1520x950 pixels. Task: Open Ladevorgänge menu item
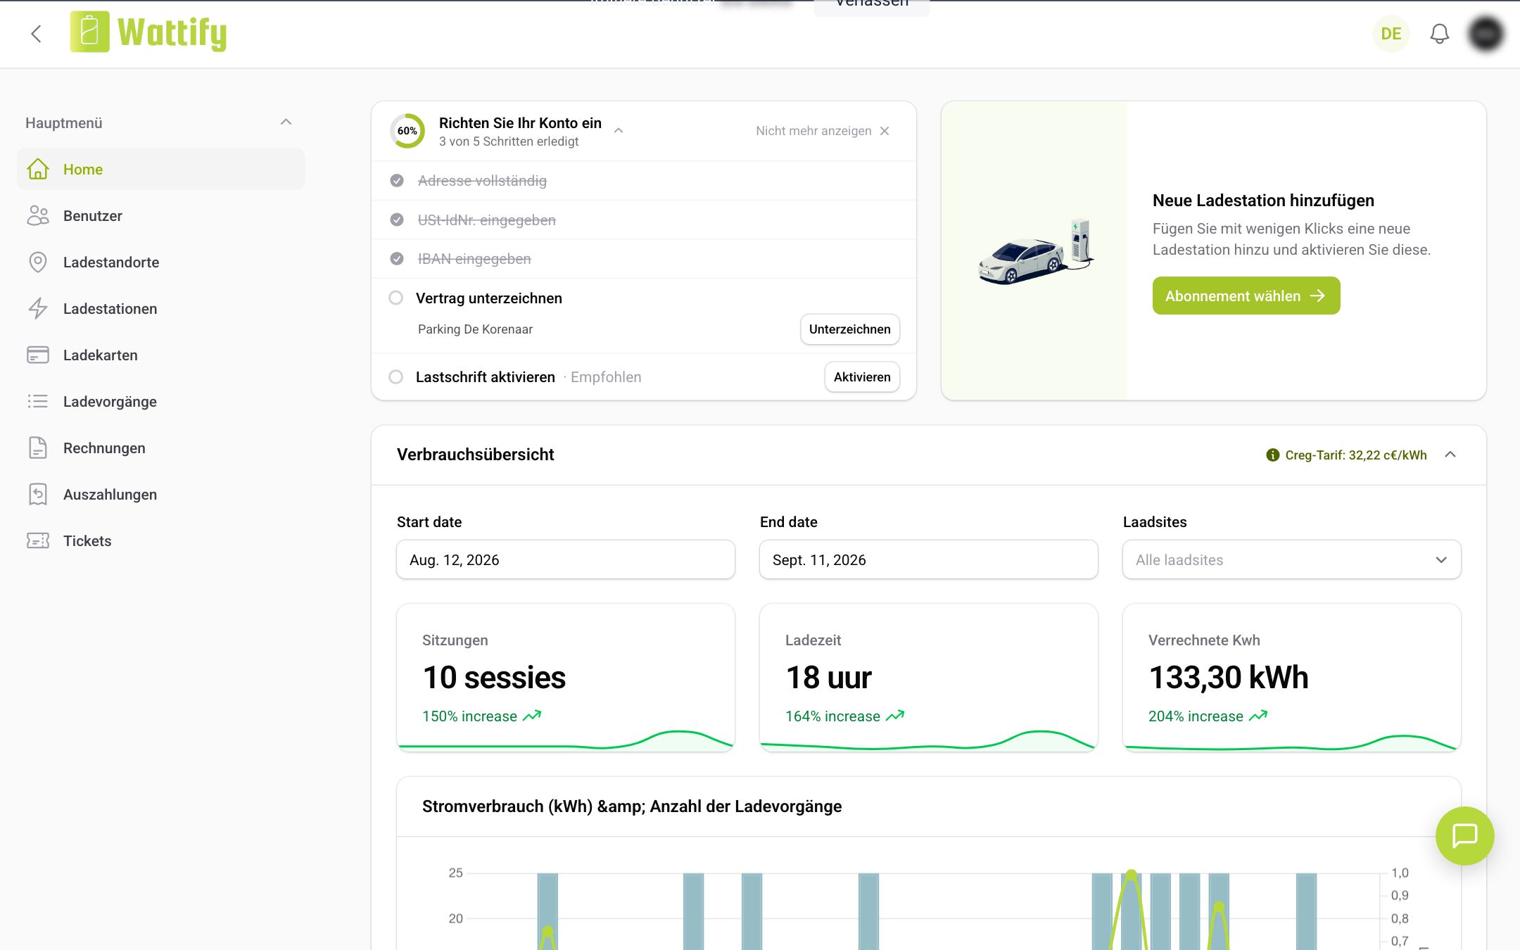point(161,401)
